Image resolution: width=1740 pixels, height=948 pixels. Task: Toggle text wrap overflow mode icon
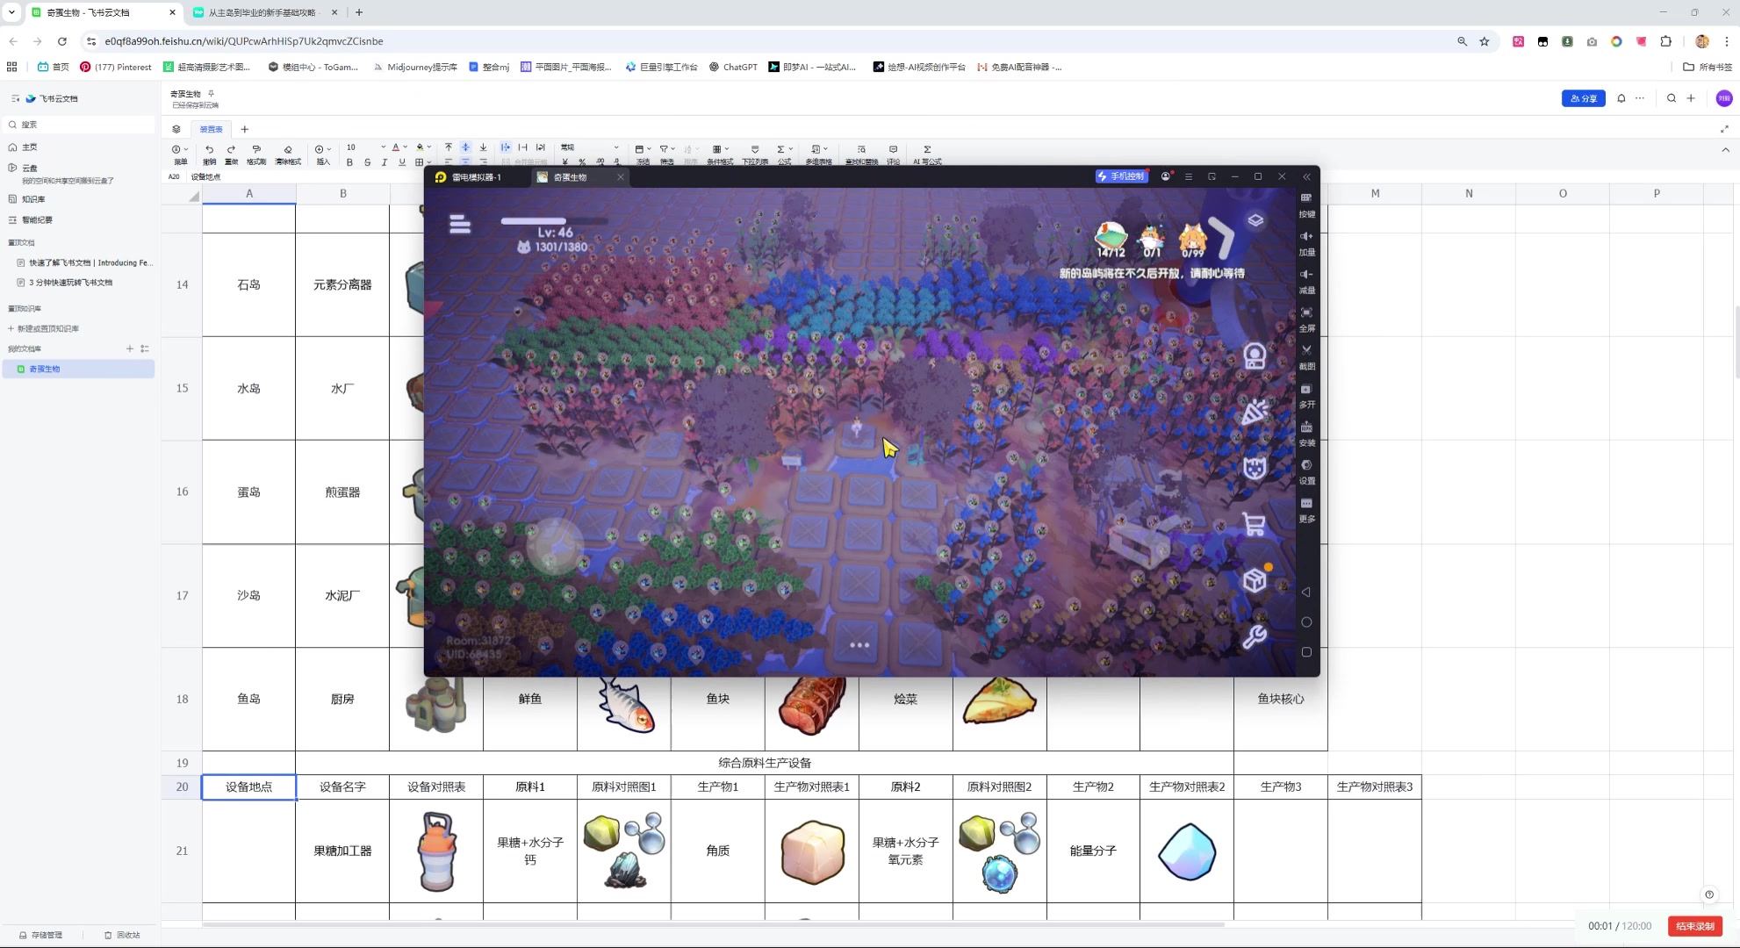[506, 147]
